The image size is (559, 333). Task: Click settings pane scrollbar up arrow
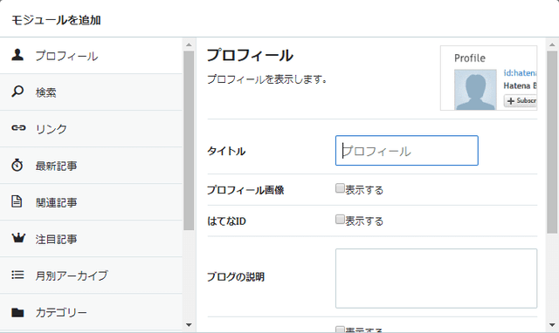click(552, 44)
